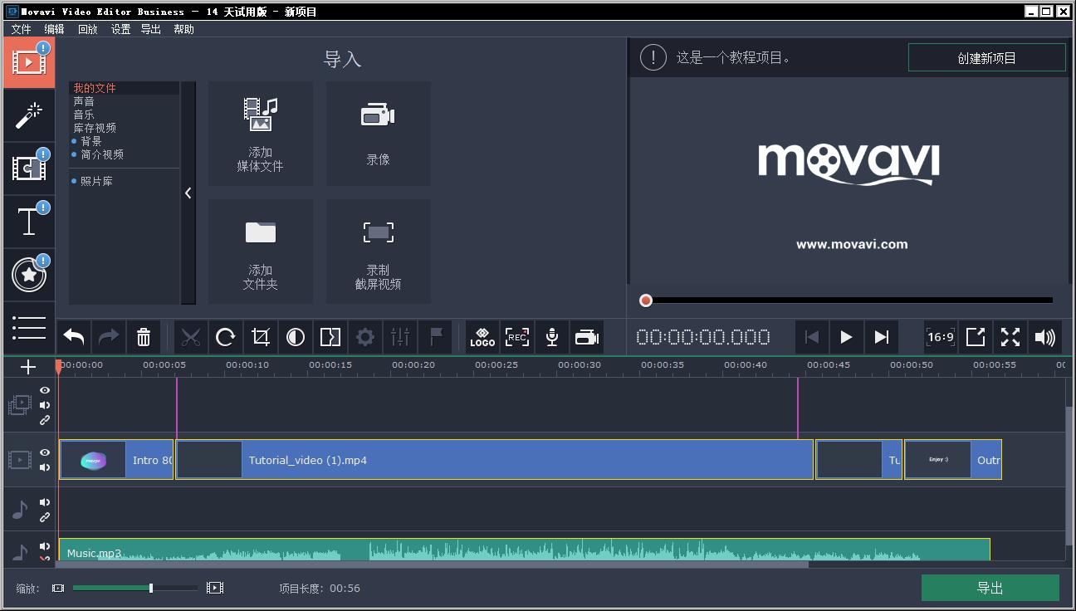Click the 创建新项目 button
1076x611 pixels.
(987, 56)
